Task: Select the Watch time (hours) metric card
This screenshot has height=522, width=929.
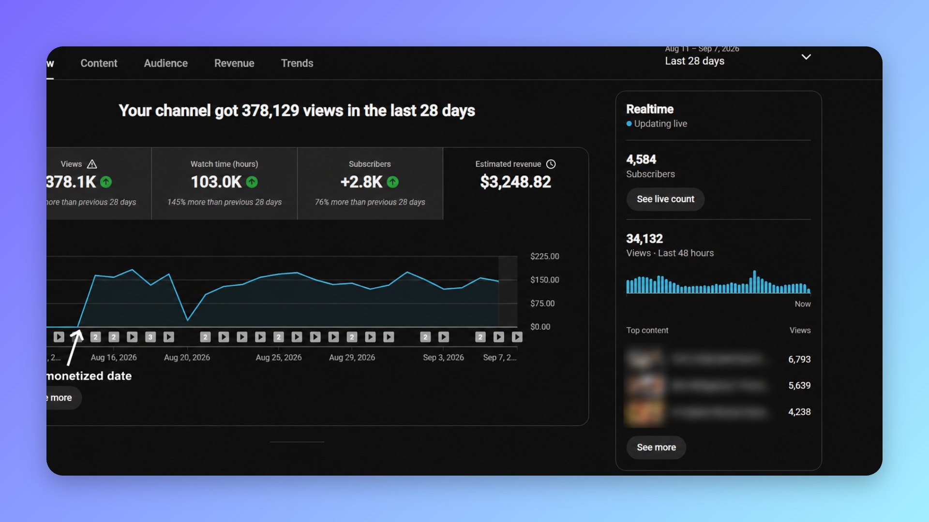Action: pos(225,184)
